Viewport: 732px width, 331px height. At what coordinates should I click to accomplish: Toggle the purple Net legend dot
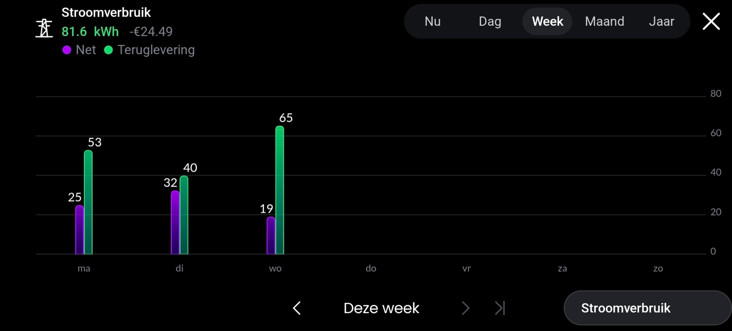[67, 50]
